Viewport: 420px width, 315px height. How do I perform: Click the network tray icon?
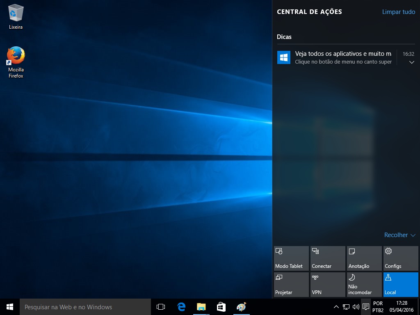pos(346,307)
